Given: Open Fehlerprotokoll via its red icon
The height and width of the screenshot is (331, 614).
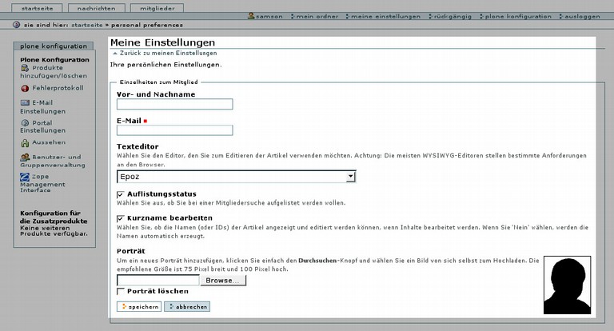Looking at the screenshot, I should click(26, 88).
